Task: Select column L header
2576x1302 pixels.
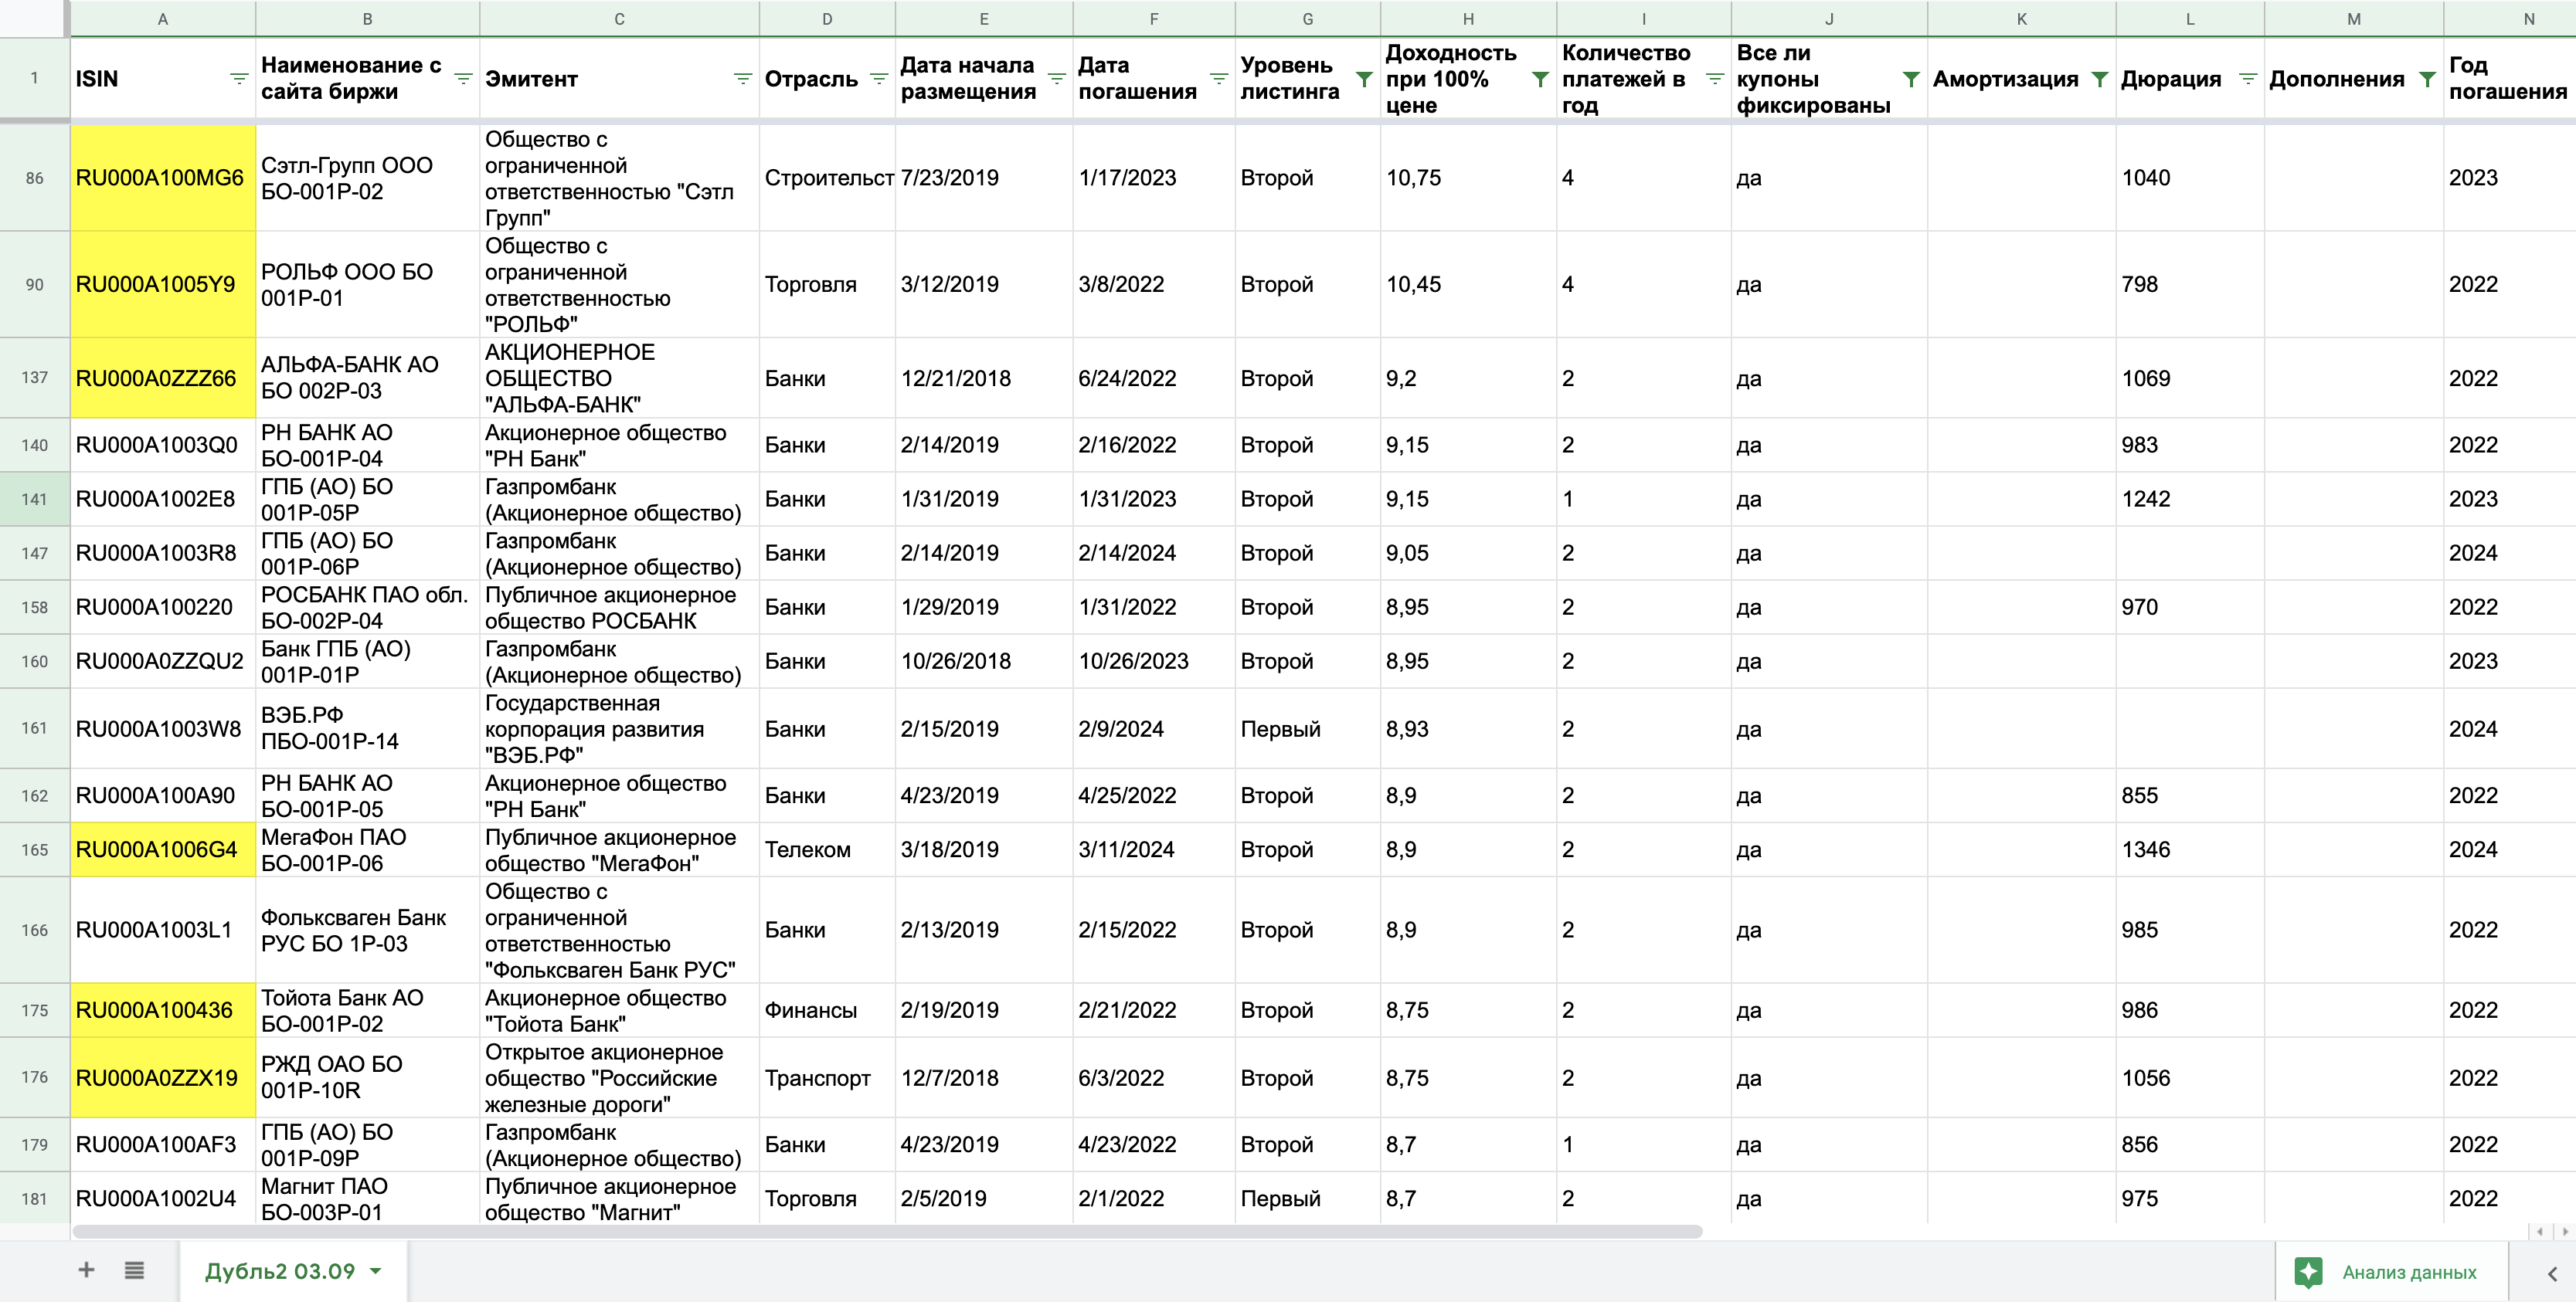Action: (x=2190, y=18)
